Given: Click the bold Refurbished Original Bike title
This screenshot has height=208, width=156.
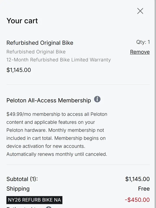Looking at the screenshot, I should [40, 43].
